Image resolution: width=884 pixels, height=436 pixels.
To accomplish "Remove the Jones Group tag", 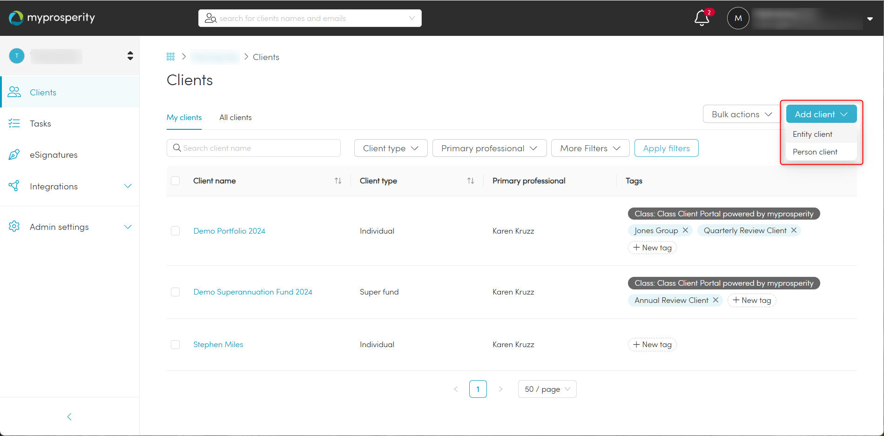I will pos(685,230).
